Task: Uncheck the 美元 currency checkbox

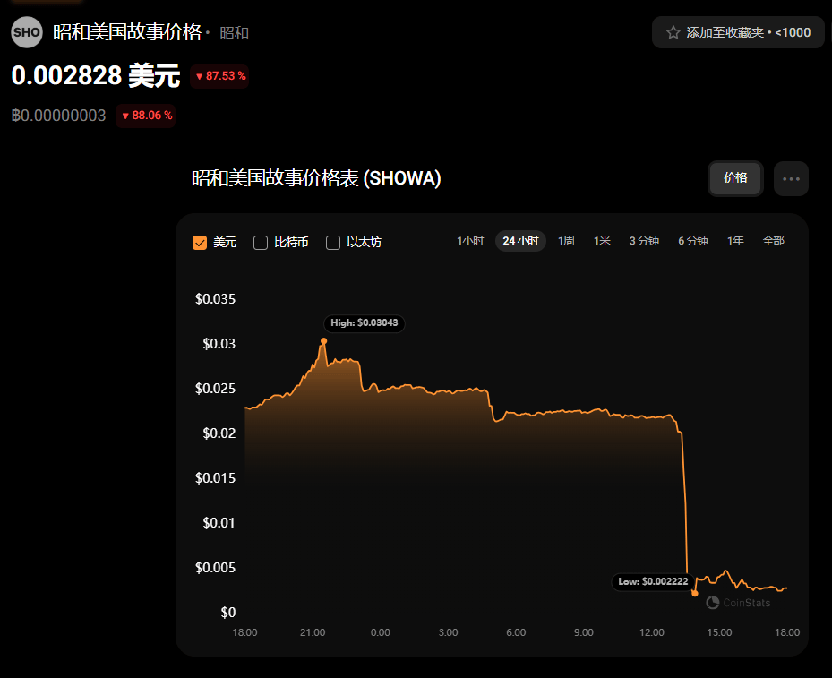Action: [x=200, y=243]
